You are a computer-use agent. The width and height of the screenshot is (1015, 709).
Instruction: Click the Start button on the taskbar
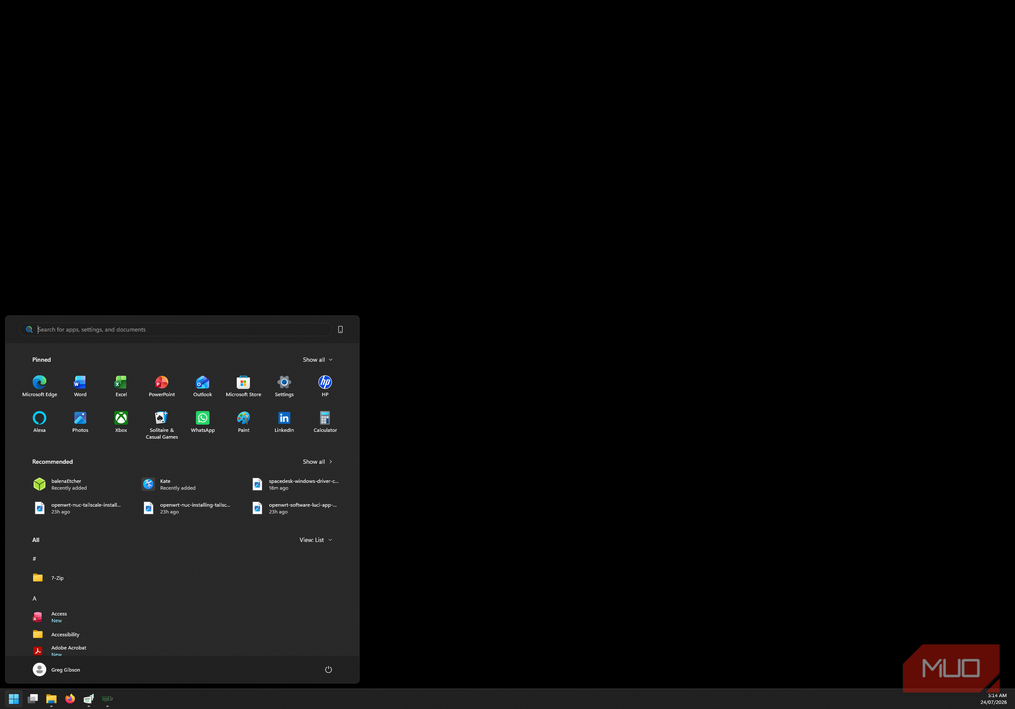click(14, 698)
